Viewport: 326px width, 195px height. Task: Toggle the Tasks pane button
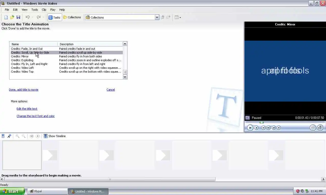[55, 17]
